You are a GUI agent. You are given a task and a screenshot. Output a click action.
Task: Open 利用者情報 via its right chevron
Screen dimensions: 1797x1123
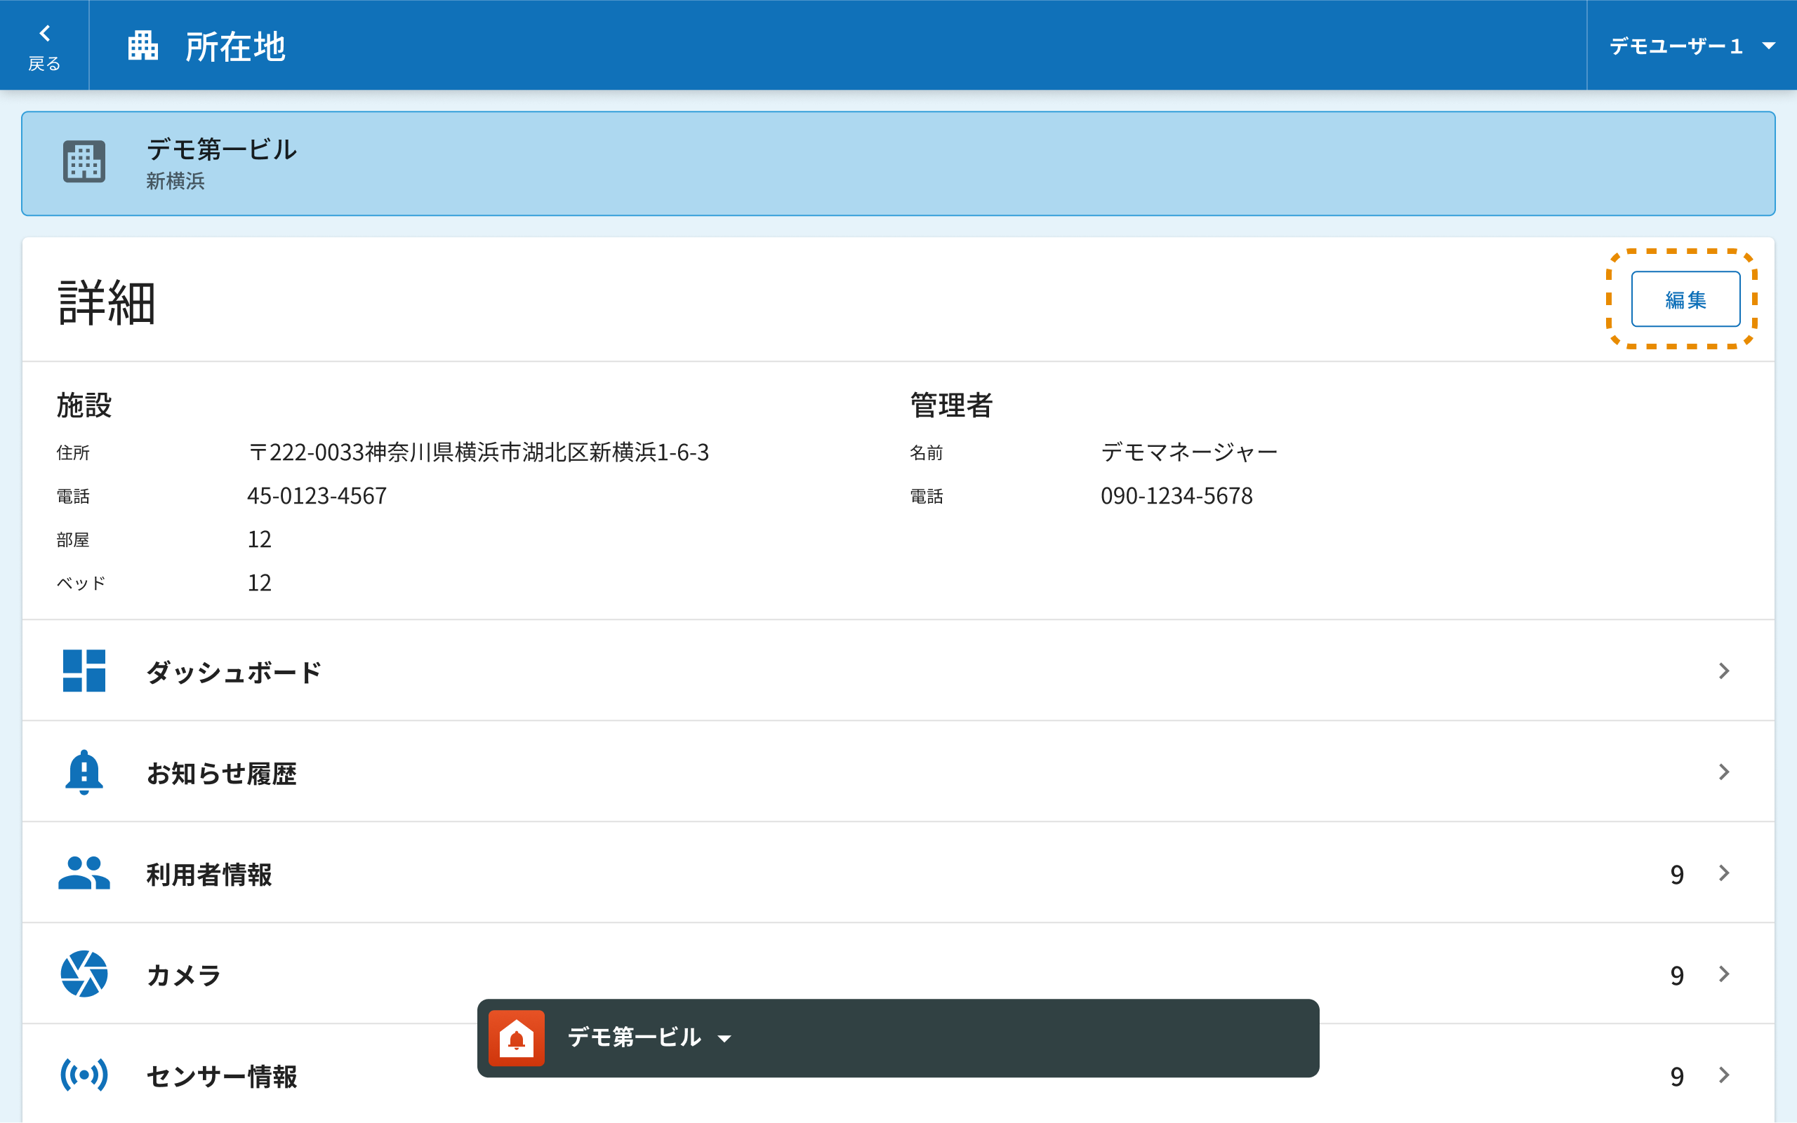coord(1724,873)
